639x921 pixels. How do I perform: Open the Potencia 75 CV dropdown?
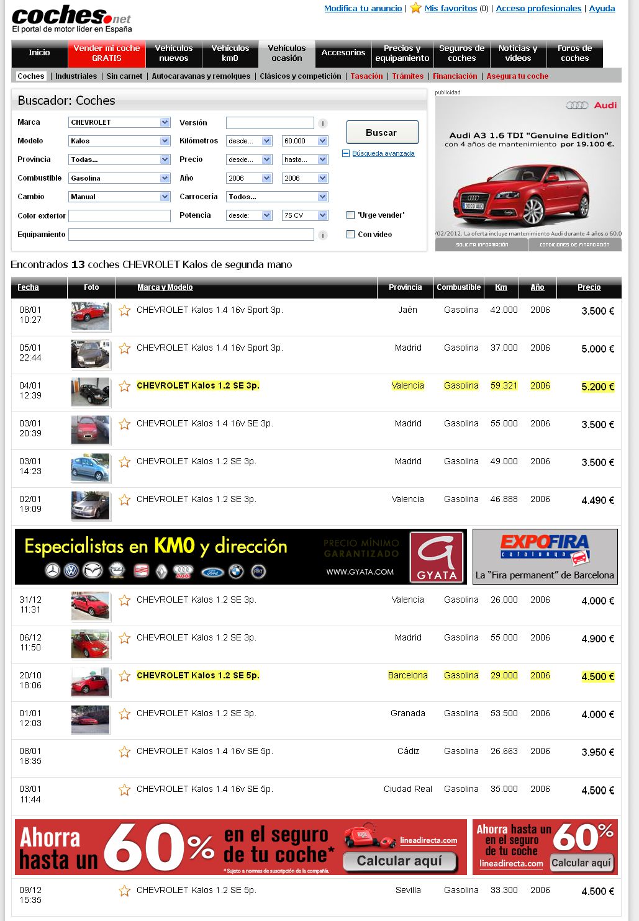point(305,215)
